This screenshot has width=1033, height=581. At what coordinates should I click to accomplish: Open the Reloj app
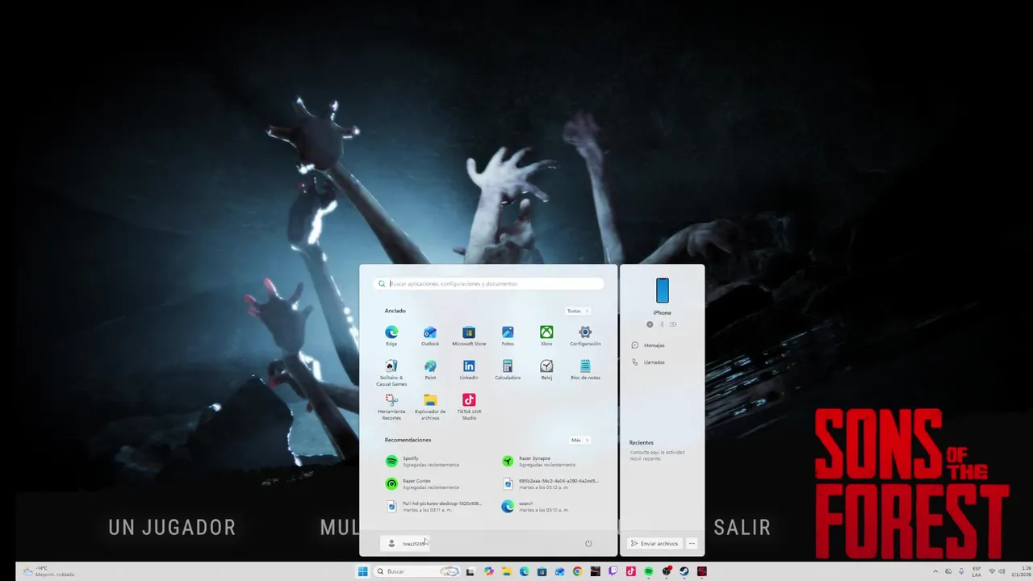[546, 370]
